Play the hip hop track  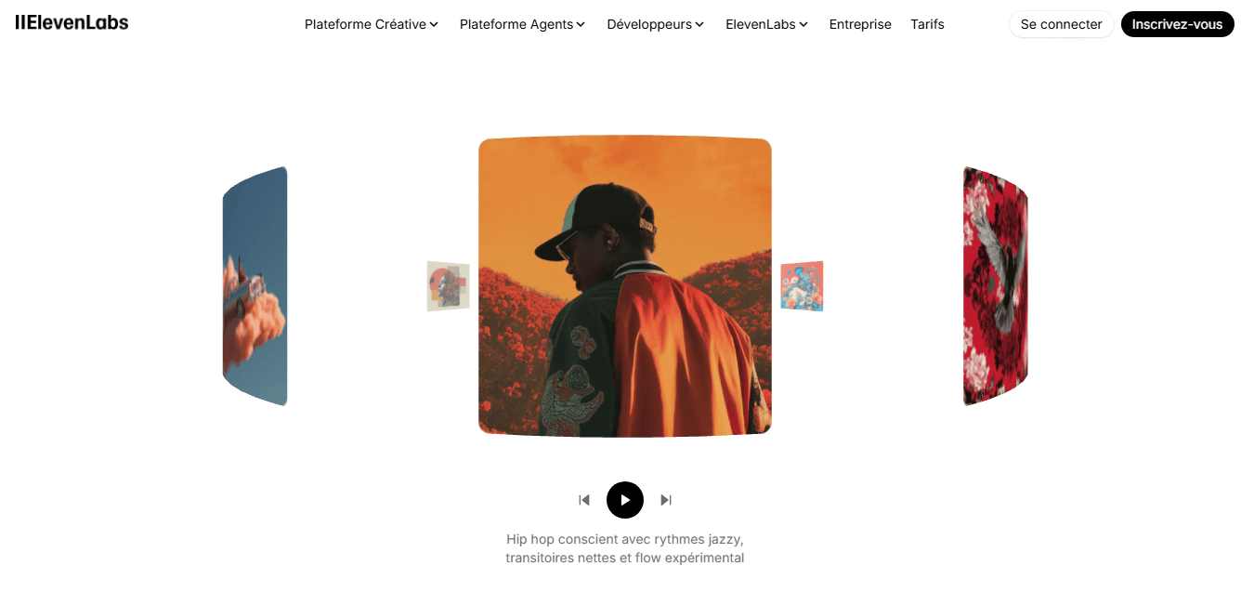tap(625, 500)
